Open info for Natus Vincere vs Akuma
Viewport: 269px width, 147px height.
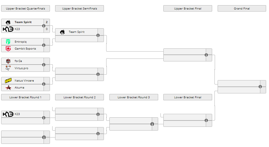tap(44, 84)
